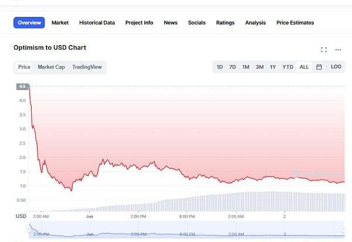Open the Historical Data tab
Viewport: 352px width, 242px height.
(x=97, y=23)
